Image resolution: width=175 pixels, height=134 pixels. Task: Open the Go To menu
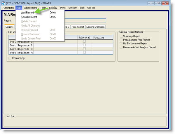91,8
